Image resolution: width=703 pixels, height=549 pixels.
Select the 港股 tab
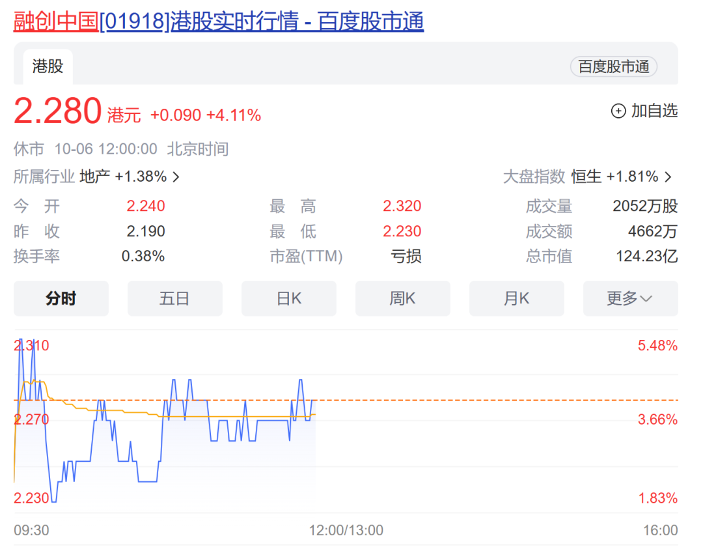[48, 66]
